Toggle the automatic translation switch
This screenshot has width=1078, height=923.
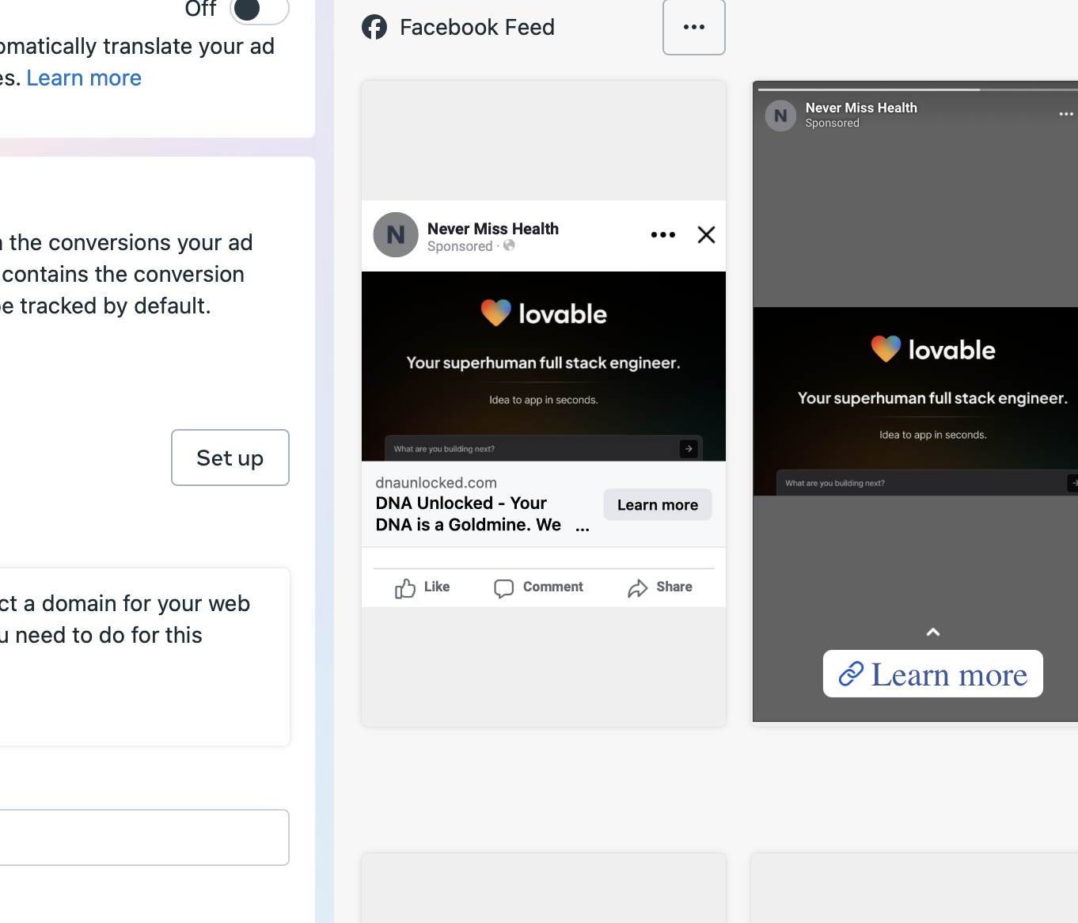coord(259,9)
